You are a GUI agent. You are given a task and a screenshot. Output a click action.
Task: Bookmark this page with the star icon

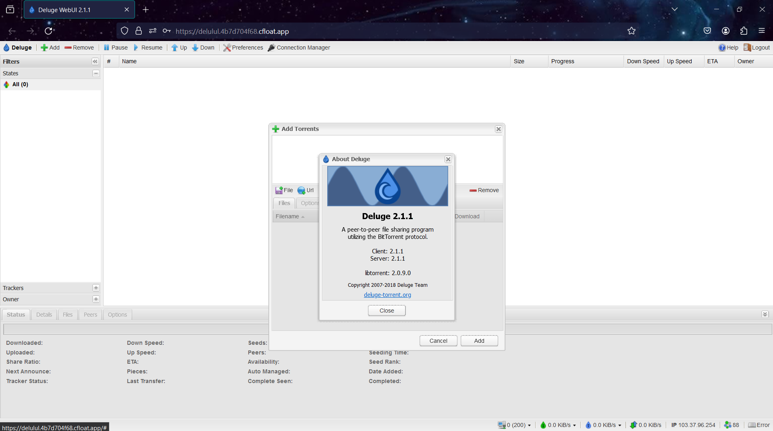click(x=632, y=31)
